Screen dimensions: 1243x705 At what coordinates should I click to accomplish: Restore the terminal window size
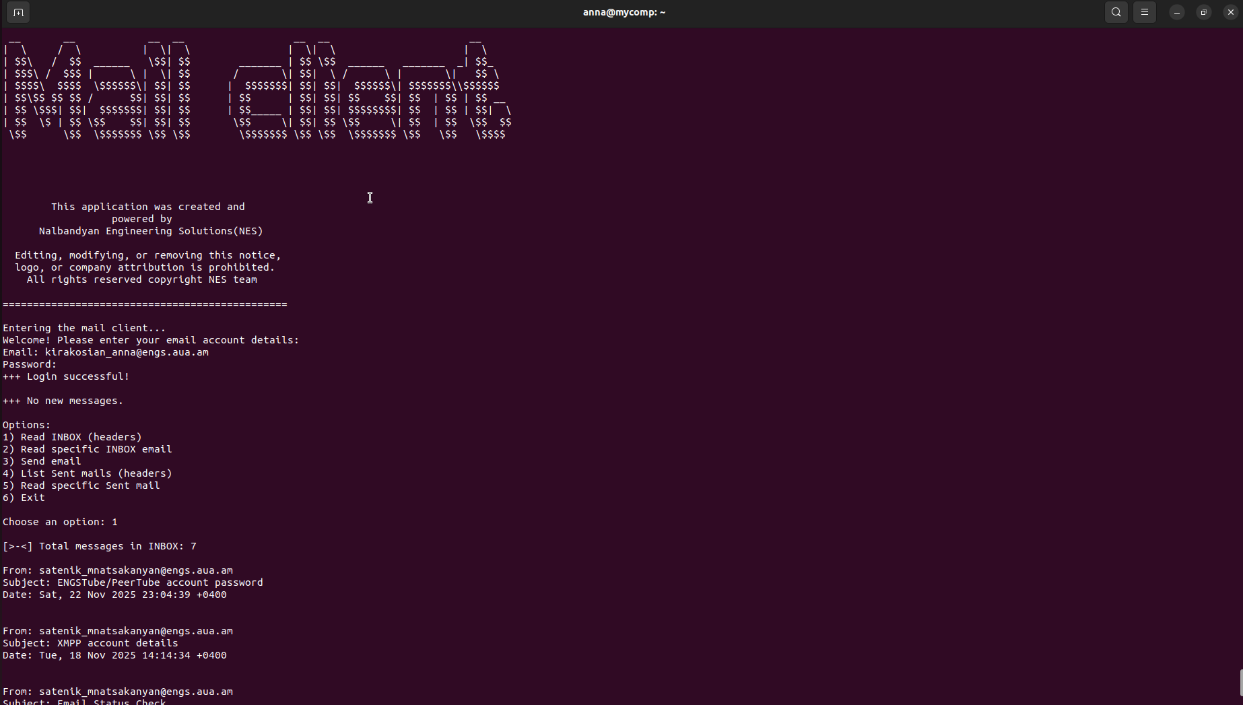[1203, 13]
